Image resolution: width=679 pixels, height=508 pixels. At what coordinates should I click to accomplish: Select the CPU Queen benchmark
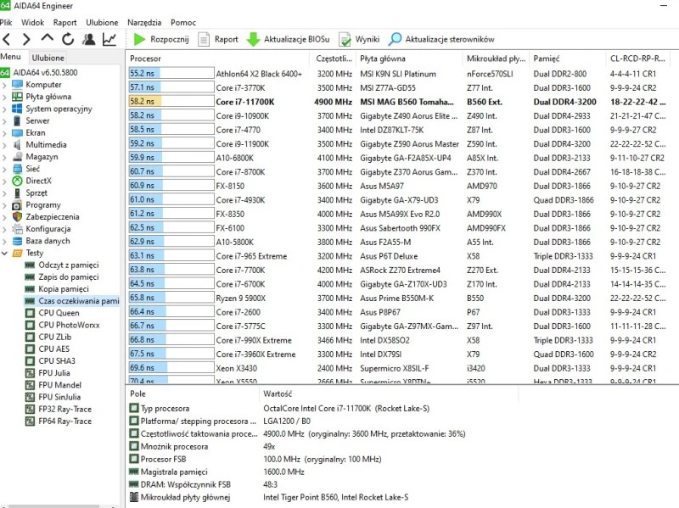point(59,313)
